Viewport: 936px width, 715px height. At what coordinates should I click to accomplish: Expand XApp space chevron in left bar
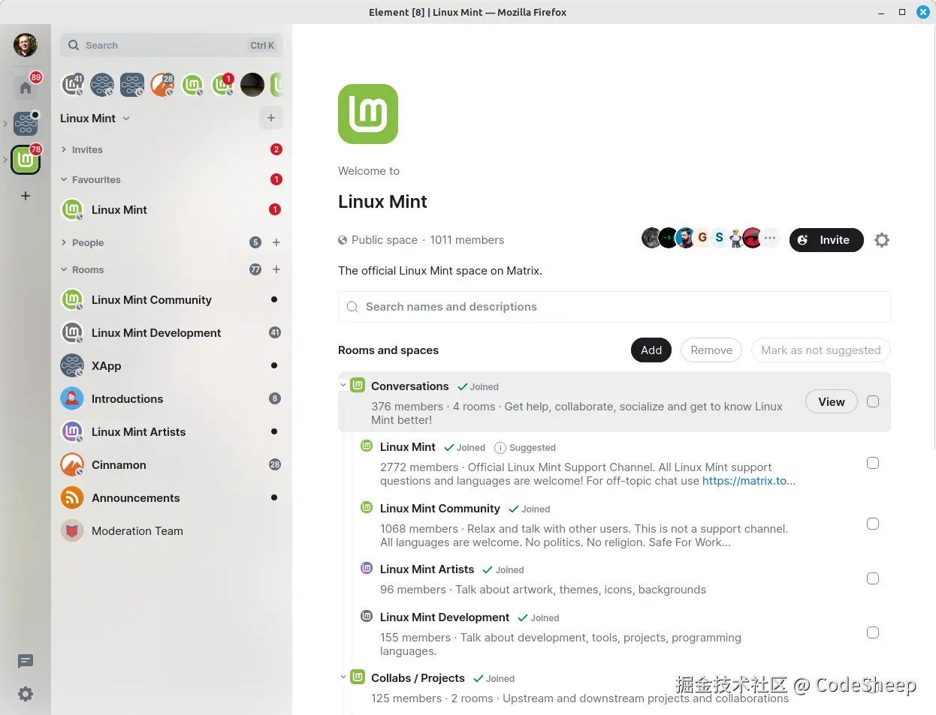[x=5, y=124]
